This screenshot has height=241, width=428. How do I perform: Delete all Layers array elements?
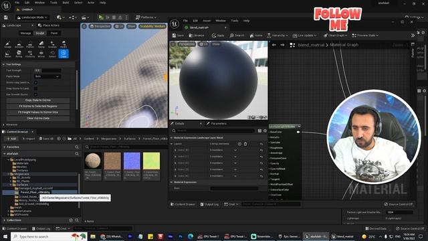pos(245,144)
